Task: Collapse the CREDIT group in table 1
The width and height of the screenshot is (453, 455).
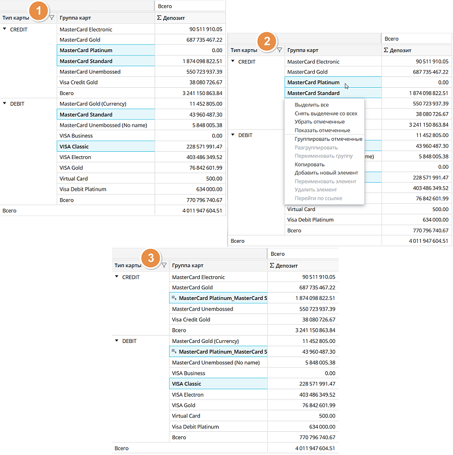Action: tap(5, 29)
